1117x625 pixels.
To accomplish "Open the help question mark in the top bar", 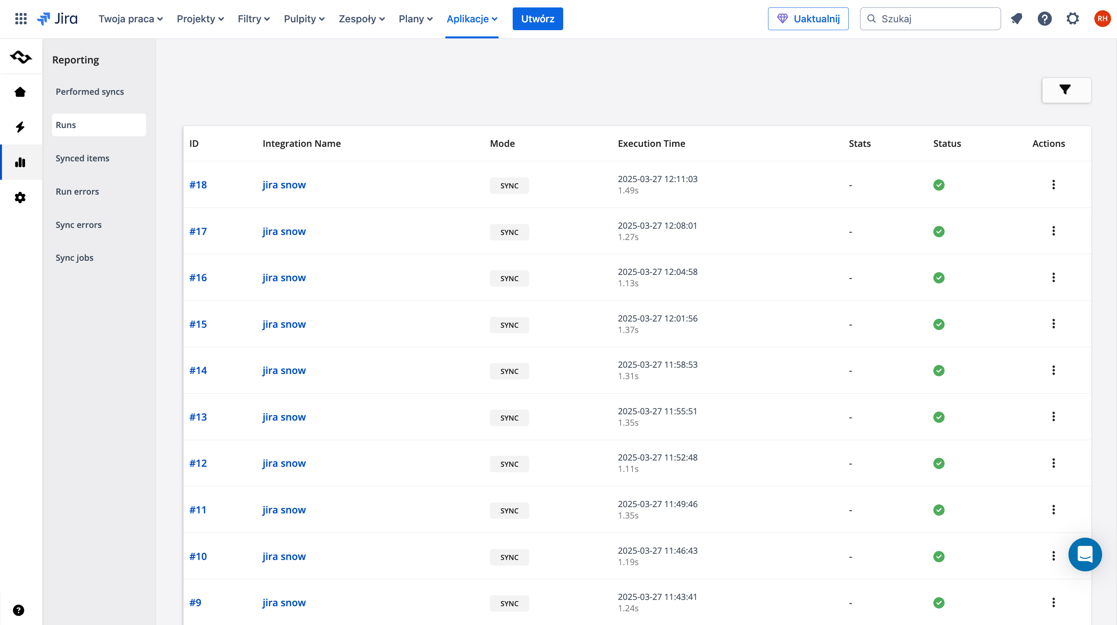I will 1045,19.
